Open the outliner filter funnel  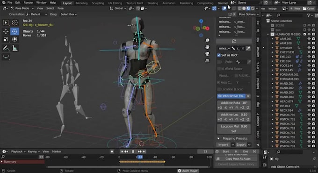point(309,15)
